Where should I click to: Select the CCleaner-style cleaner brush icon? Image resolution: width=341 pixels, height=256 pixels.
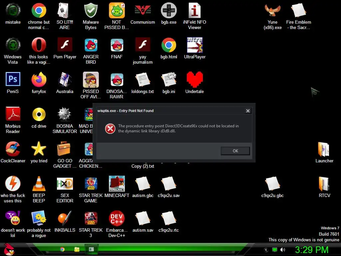[13, 149]
